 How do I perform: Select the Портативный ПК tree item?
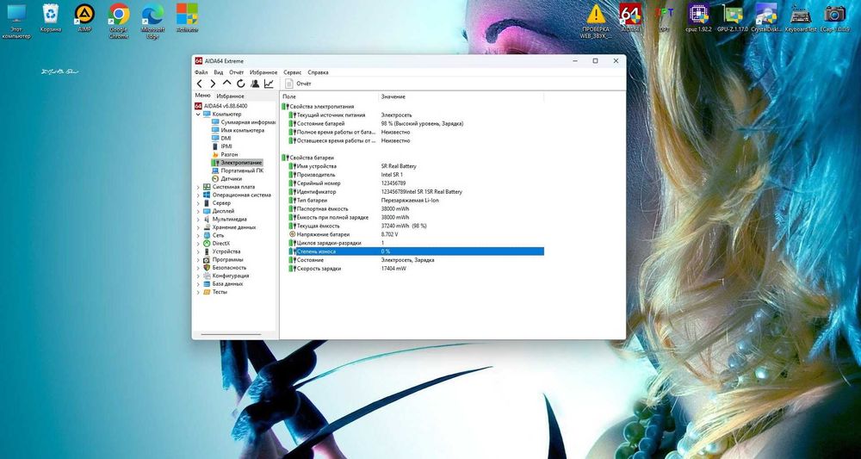click(242, 171)
